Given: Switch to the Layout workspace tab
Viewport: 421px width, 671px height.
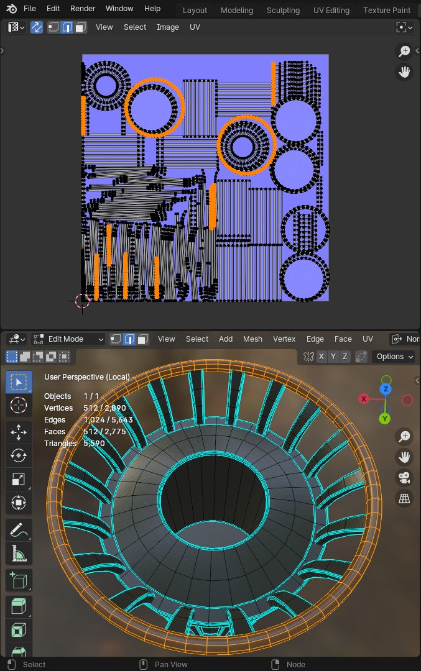Looking at the screenshot, I should 195,11.
